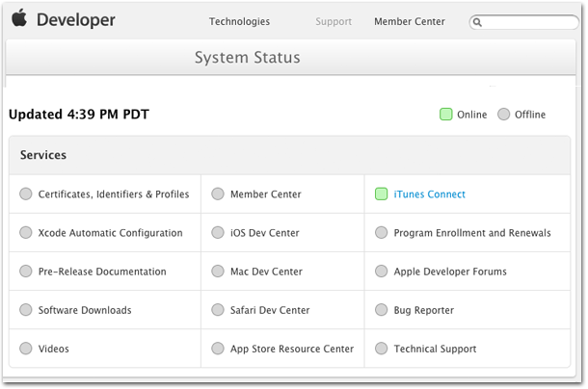The width and height of the screenshot is (588, 389).
Task: Select App Store Resource Center text
Action: [292, 350]
